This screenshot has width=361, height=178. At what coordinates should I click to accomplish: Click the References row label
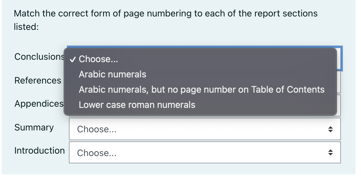coord(38,80)
